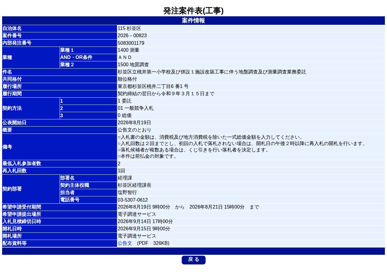Screen dimensions: 387x272
Task: Click the 希望申請受付期間 date range value
Action: [188, 207]
